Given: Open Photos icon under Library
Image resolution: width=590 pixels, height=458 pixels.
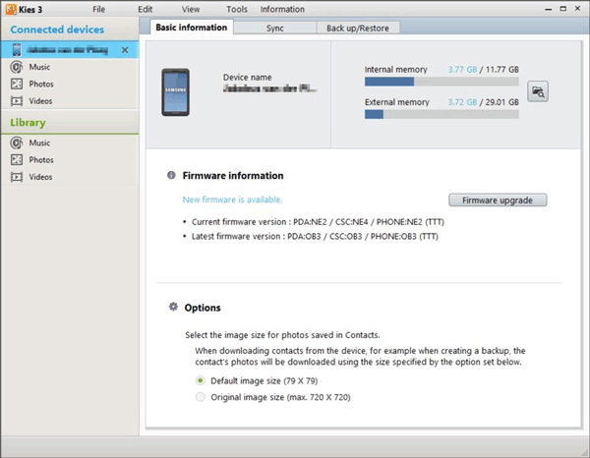Looking at the screenshot, I should (x=17, y=160).
